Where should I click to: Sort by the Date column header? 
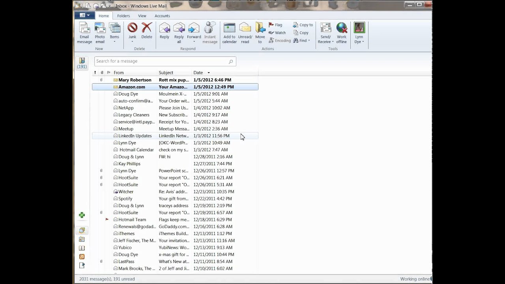(225, 73)
